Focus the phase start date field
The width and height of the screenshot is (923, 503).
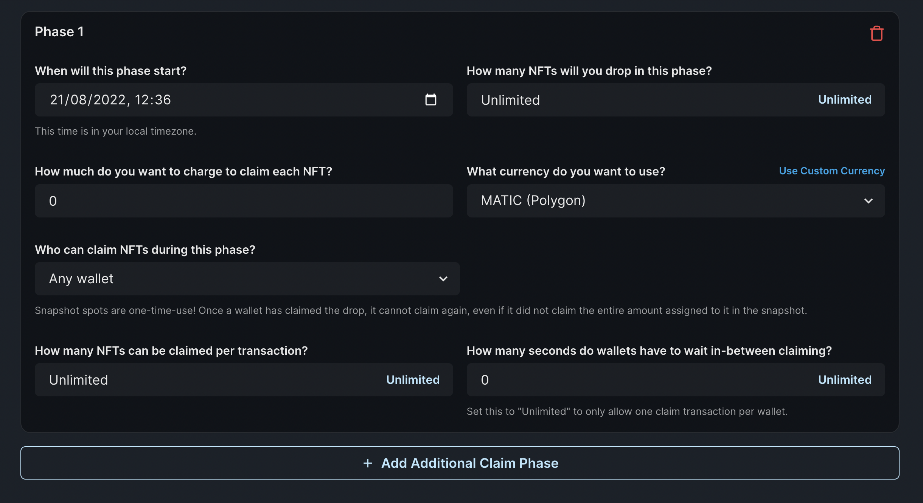pyautogui.click(x=244, y=100)
